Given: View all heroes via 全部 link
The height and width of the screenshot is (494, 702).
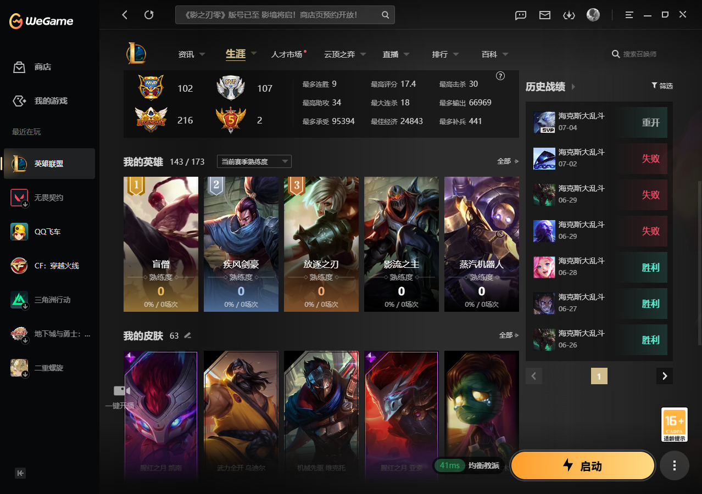Looking at the screenshot, I should [x=508, y=161].
